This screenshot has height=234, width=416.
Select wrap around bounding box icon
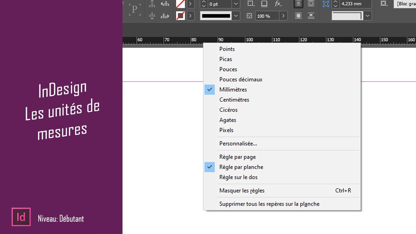[311, 4]
